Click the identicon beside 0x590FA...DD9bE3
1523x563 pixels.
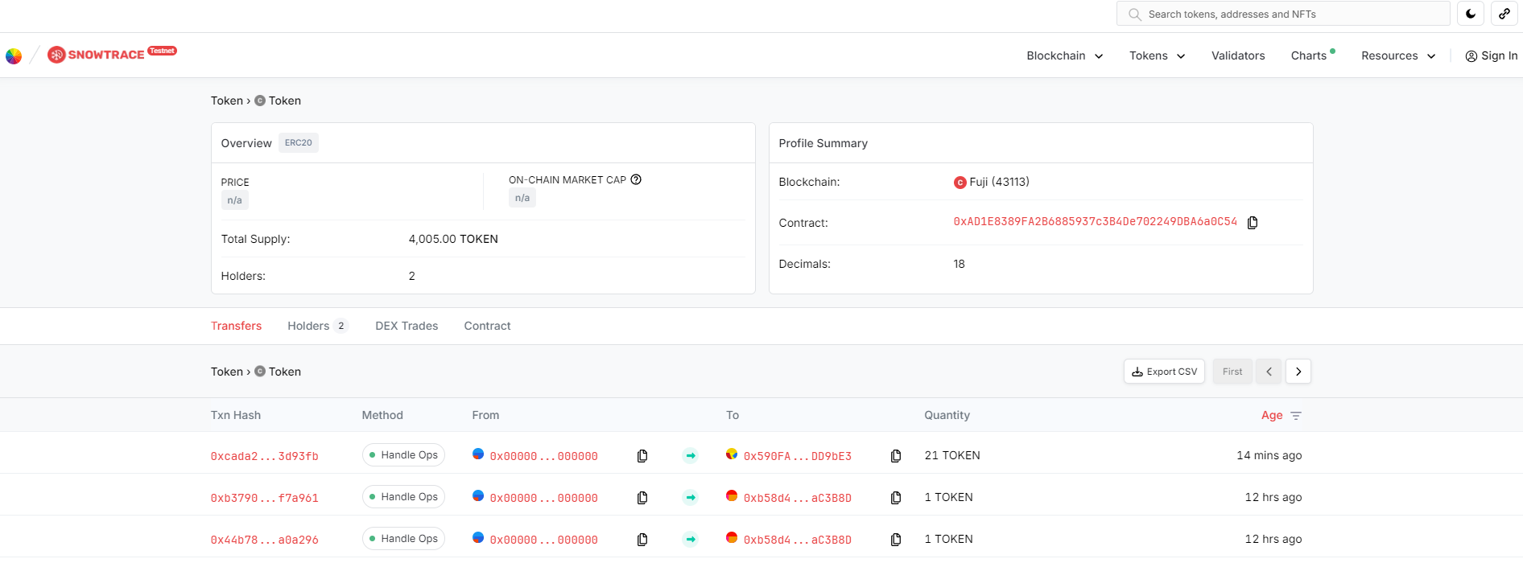click(x=732, y=454)
